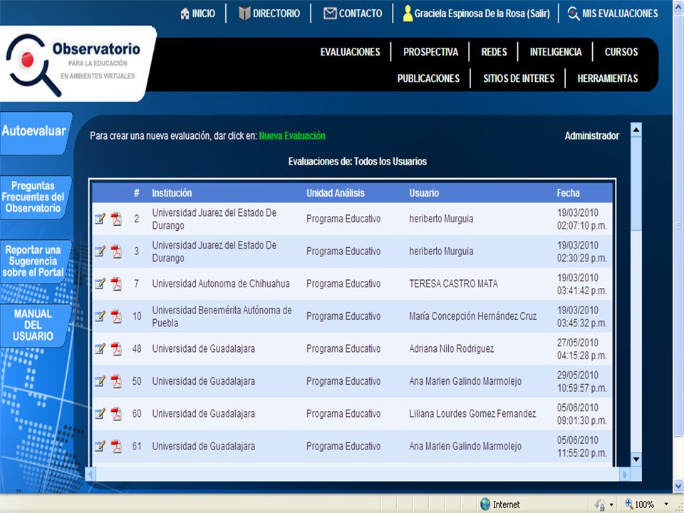The width and height of the screenshot is (684, 513).
Task: Click the Fecha column header
Action: tap(568, 193)
